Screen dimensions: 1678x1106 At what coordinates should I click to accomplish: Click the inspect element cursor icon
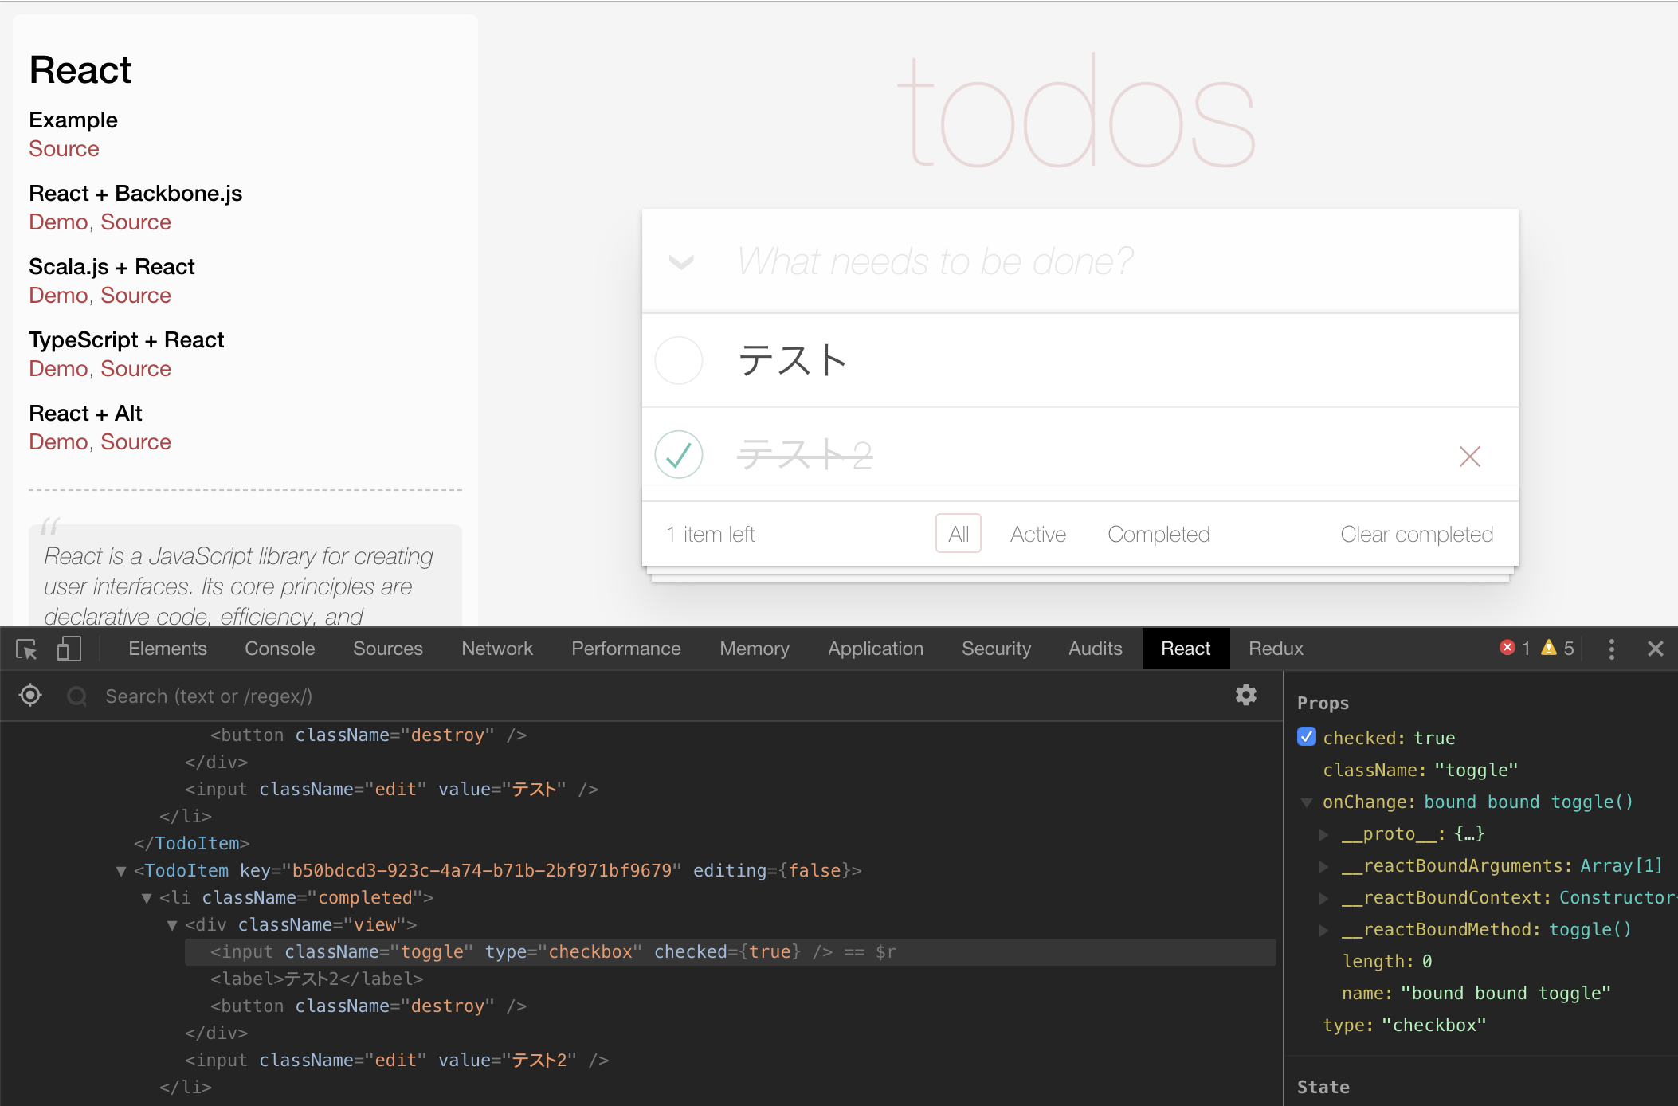click(27, 649)
